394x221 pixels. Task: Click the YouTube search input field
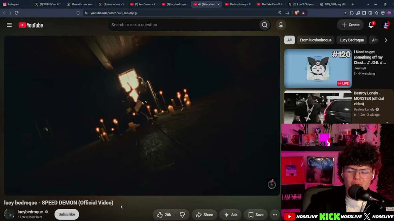[x=183, y=25]
